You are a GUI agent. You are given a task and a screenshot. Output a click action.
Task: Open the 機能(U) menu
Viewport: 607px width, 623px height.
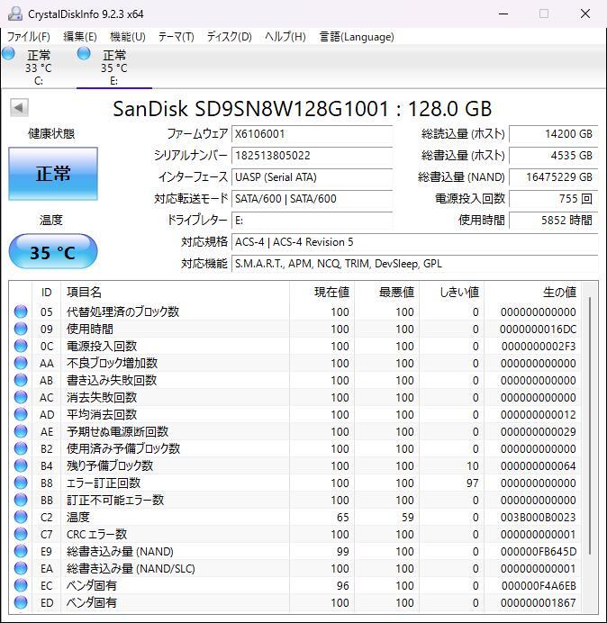[128, 37]
